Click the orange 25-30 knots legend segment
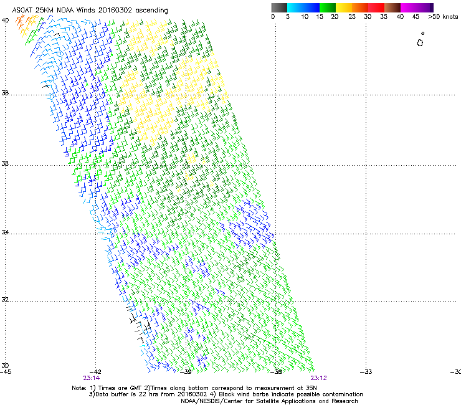This screenshot has height=405, width=461. coord(360,7)
